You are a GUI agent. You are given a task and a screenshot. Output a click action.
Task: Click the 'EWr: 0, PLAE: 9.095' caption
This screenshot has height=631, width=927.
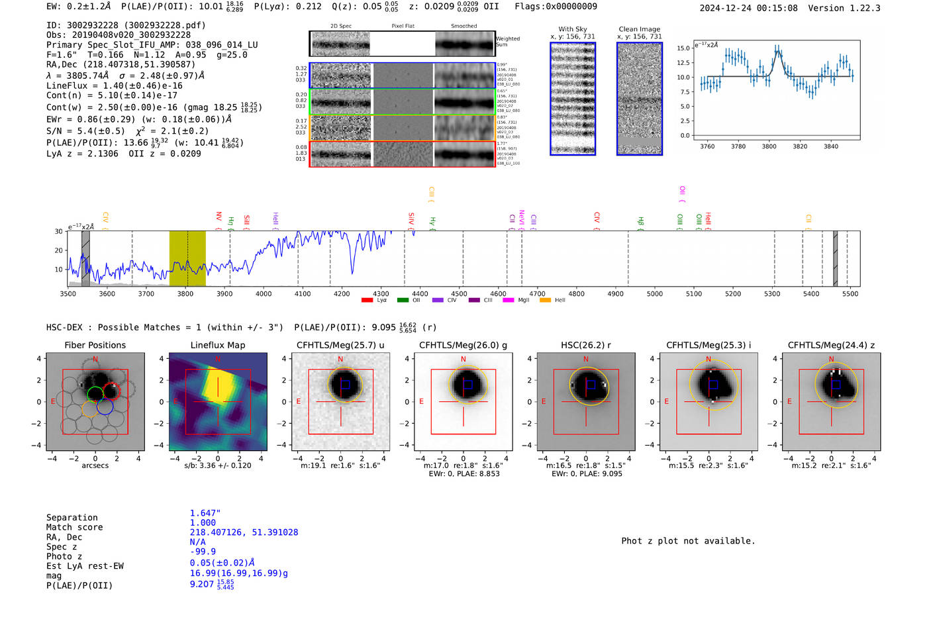(x=587, y=474)
